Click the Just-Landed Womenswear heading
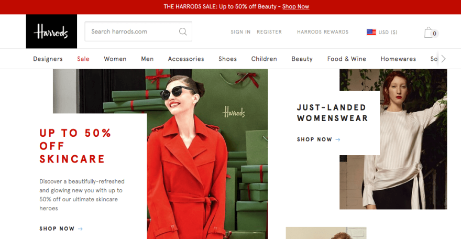Viewport: 461px width, 239px height. coord(332,113)
